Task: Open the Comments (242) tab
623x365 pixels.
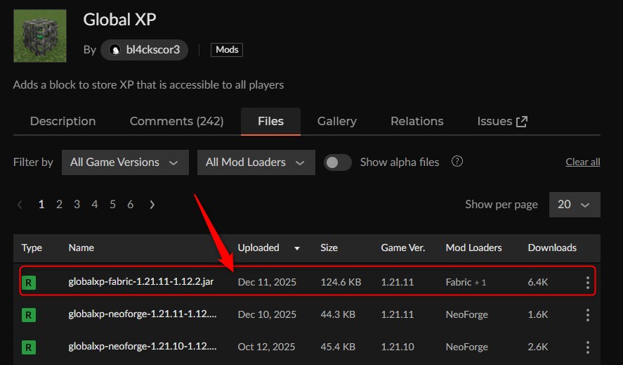Action: tap(176, 122)
